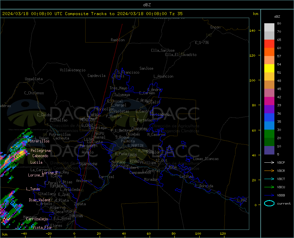This screenshot has height=238, width=294.
Task: Click the orange VBCR arrow in legend
Action: tap(269, 171)
